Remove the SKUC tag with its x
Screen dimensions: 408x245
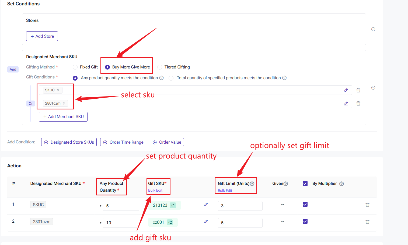tap(58, 90)
